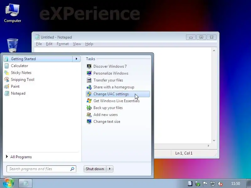Viewport: 251px width, 188px height.
Task: Open Notepad View menu
Action: click(77, 44)
